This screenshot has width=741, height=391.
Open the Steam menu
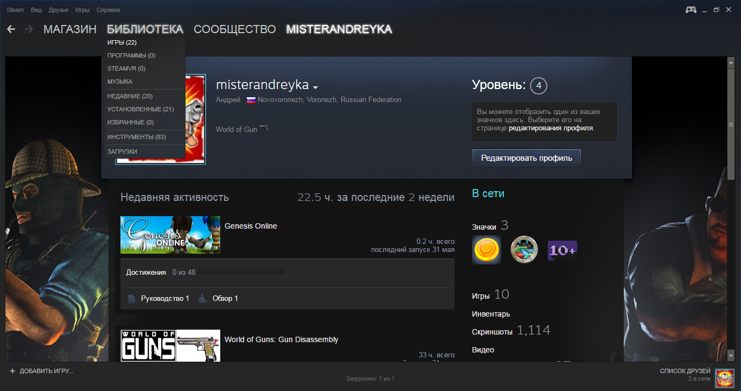(15, 10)
